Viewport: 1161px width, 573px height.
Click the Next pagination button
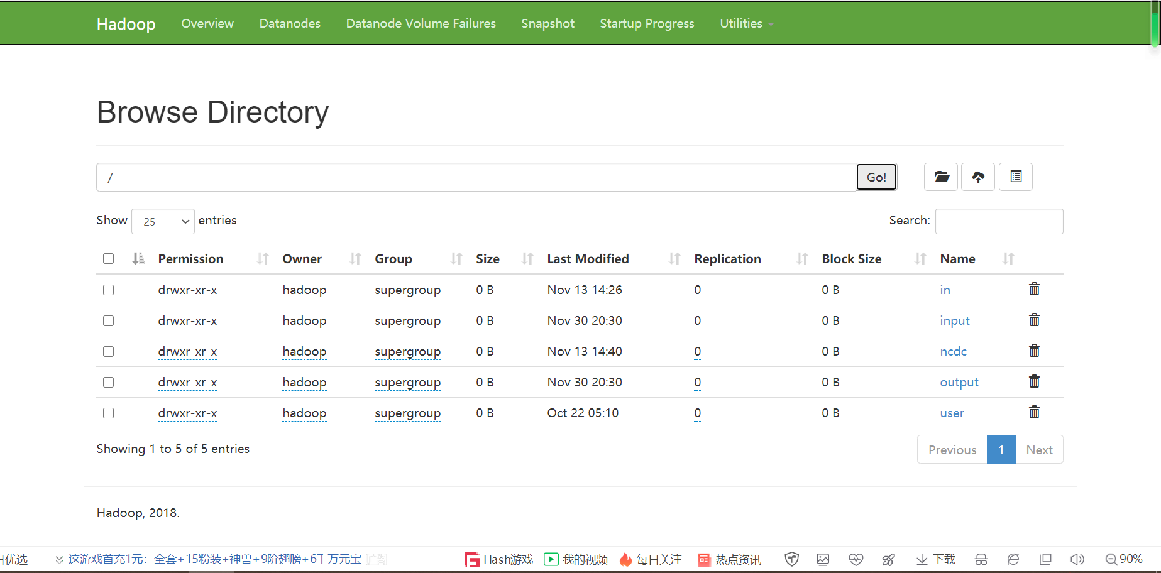click(x=1039, y=450)
